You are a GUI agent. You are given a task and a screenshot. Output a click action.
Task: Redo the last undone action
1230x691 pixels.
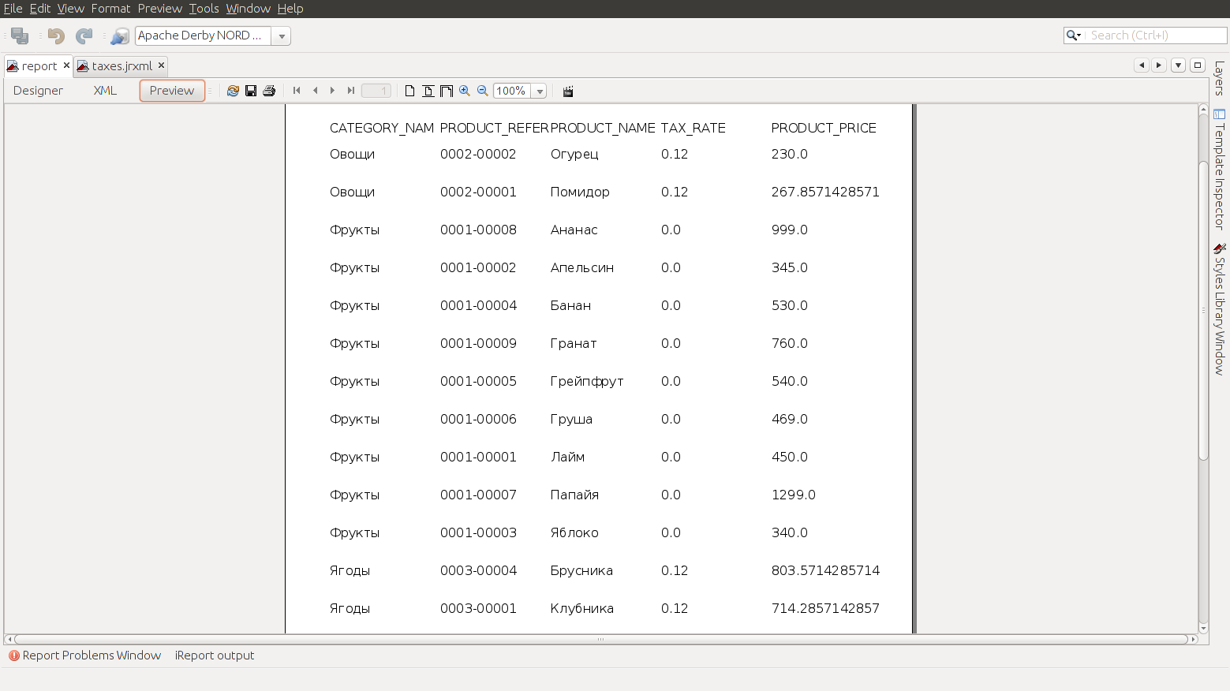84,35
